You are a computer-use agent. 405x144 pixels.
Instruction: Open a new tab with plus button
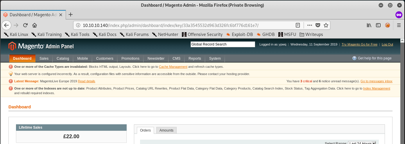[70, 14]
